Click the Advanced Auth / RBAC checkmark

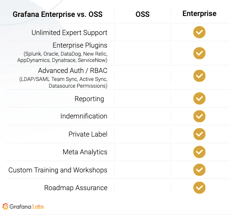(199, 76)
